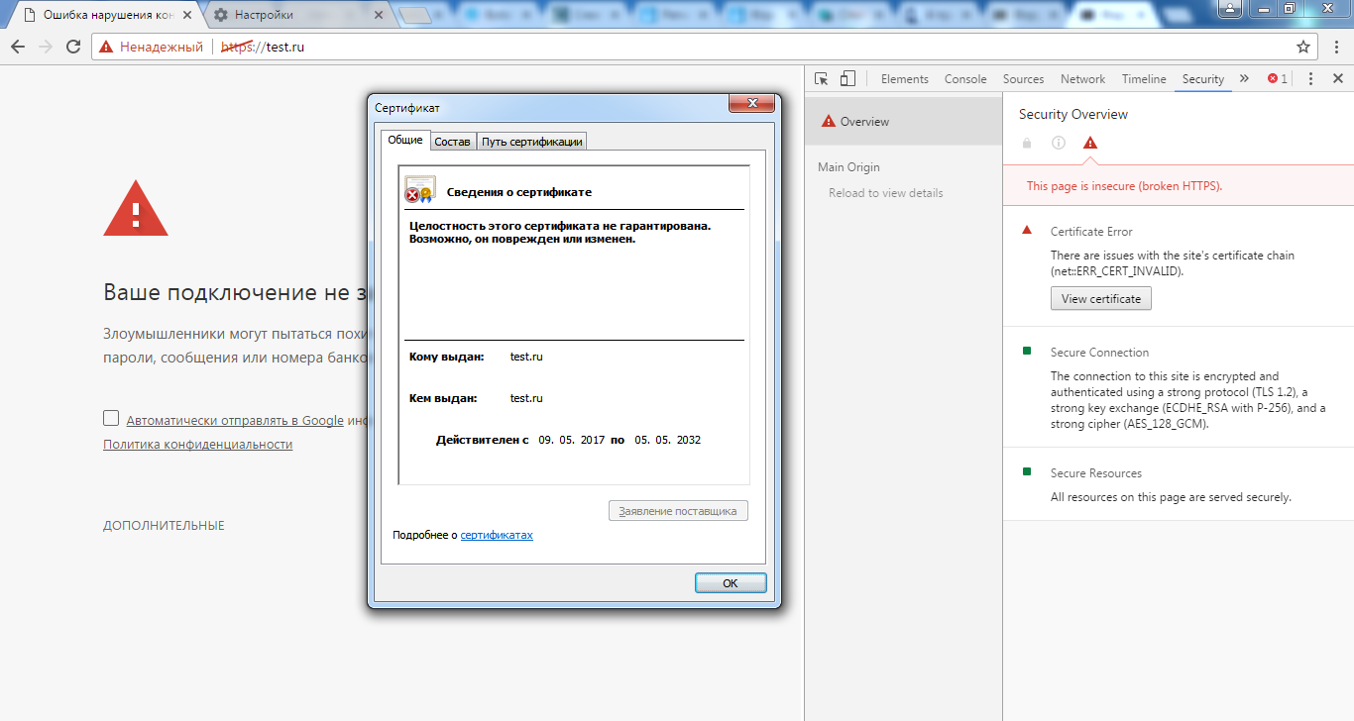Image resolution: width=1354 pixels, height=721 pixels.
Task: Switch to the Состав tab
Action: pyautogui.click(x=453, y=142)
